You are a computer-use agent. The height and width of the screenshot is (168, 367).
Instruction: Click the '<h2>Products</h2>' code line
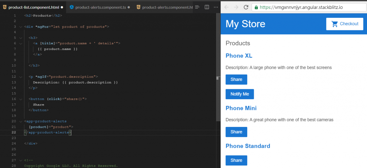pos(43,16)
